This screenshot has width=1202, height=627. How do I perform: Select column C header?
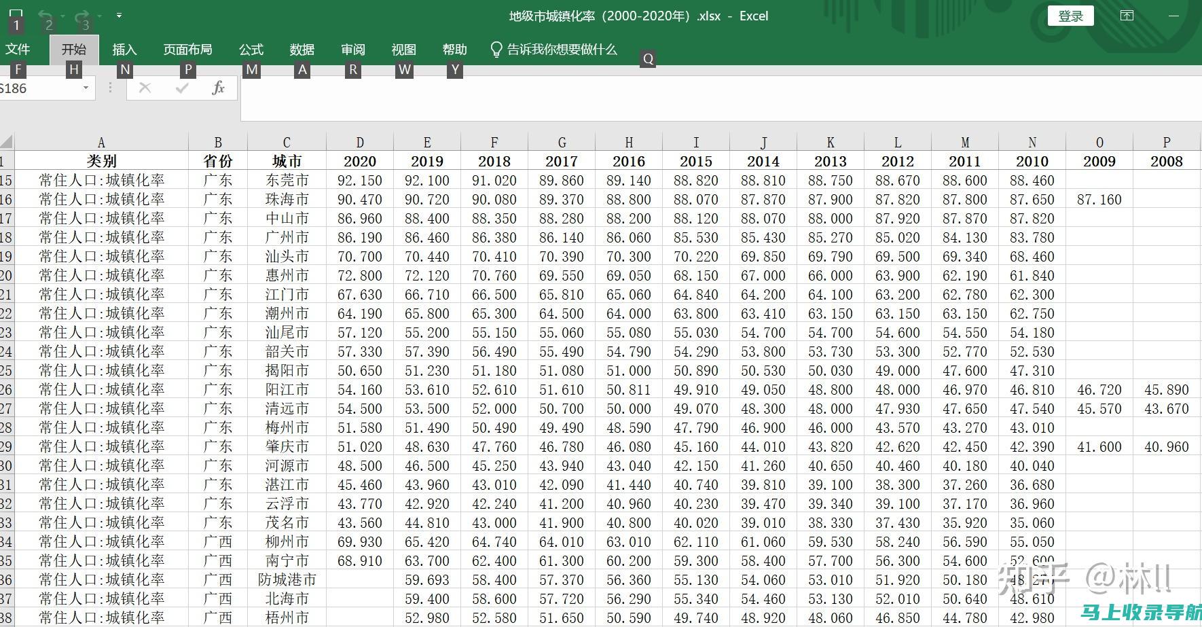pyautogui.click(x=287, y=143)
